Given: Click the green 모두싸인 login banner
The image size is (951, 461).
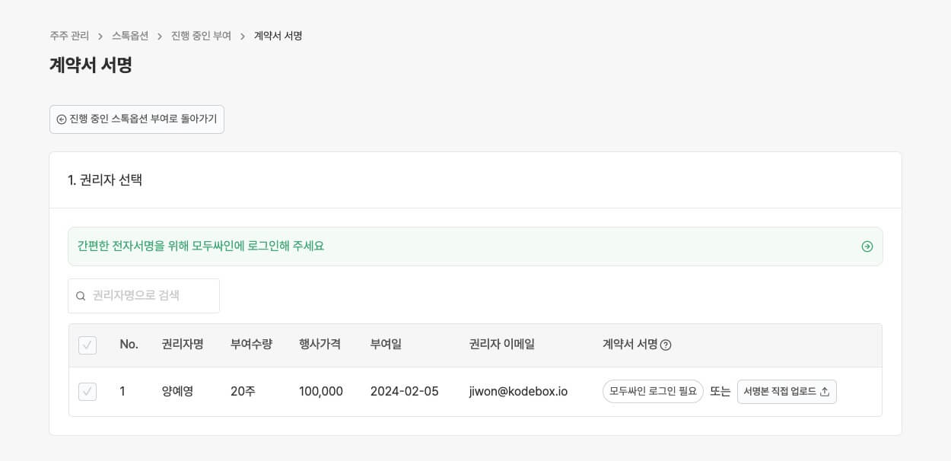Looking at the screenshot, I should pyautogui.click(x=475, y=246).
